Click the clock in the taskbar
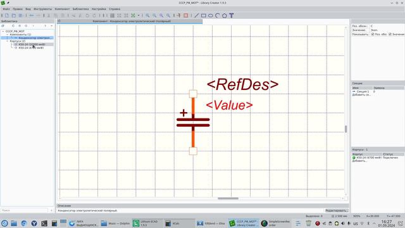405x228 pixels. tap(387, 224)
